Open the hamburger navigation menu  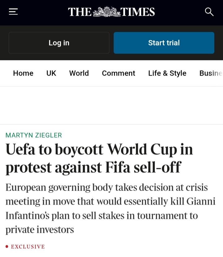pyautogui.click(x=13, y=12)
